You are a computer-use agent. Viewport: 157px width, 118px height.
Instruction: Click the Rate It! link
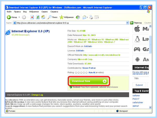[x=92, y=73]
